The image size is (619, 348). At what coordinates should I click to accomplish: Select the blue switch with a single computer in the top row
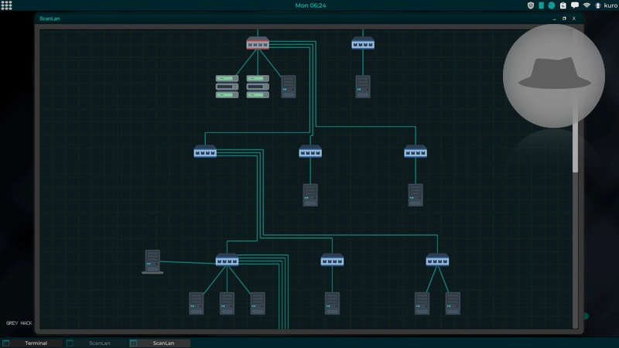(x=363, y=43)
